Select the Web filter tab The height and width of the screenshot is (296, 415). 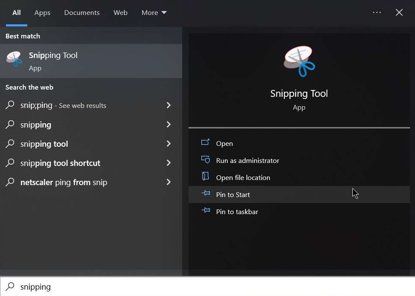120,13
